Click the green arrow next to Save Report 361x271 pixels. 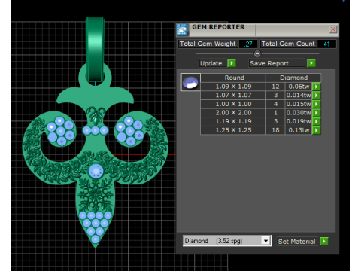point(311,63)
